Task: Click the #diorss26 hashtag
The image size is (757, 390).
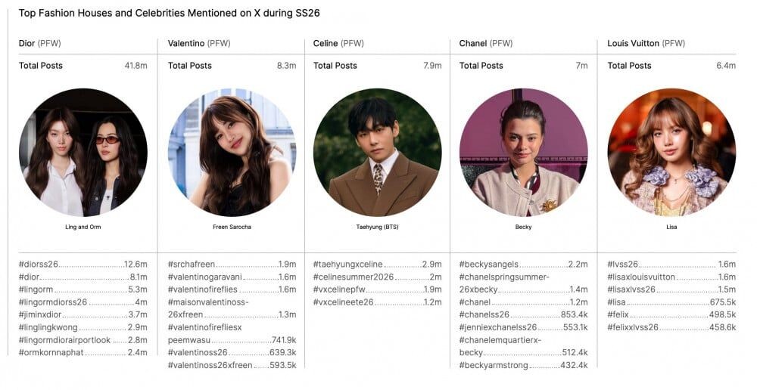Action: tap(39, 265)
